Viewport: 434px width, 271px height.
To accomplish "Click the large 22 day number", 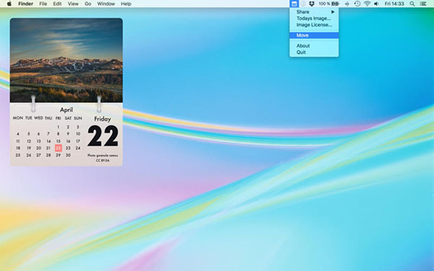I will click(x=103, y=136).
